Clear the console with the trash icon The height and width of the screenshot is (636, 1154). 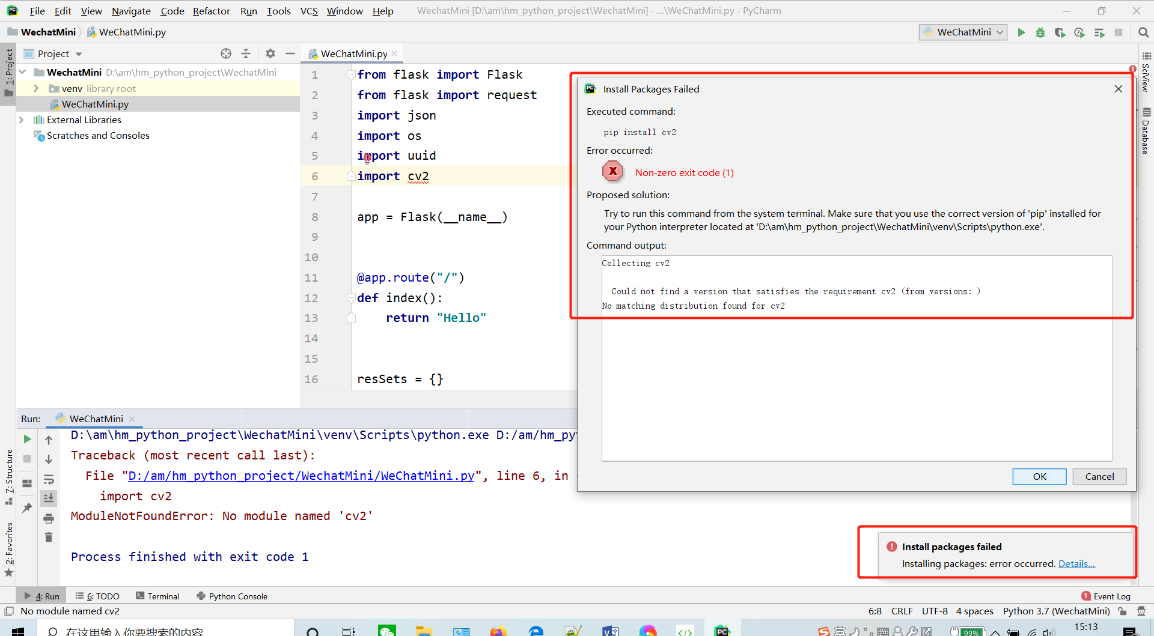pos(49,538)
